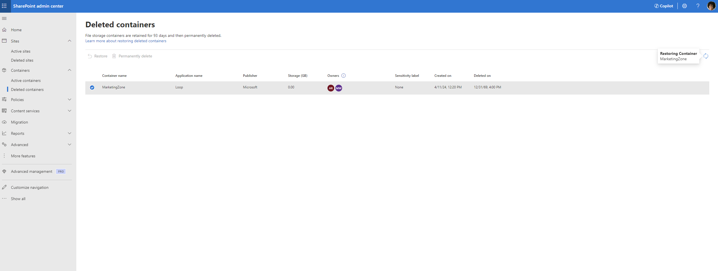Click the Restore arrow icon

click(x=90, y=56)
